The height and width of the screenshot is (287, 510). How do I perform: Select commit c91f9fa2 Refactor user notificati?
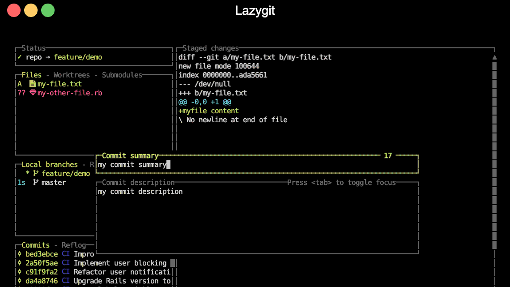pos(93,272)
